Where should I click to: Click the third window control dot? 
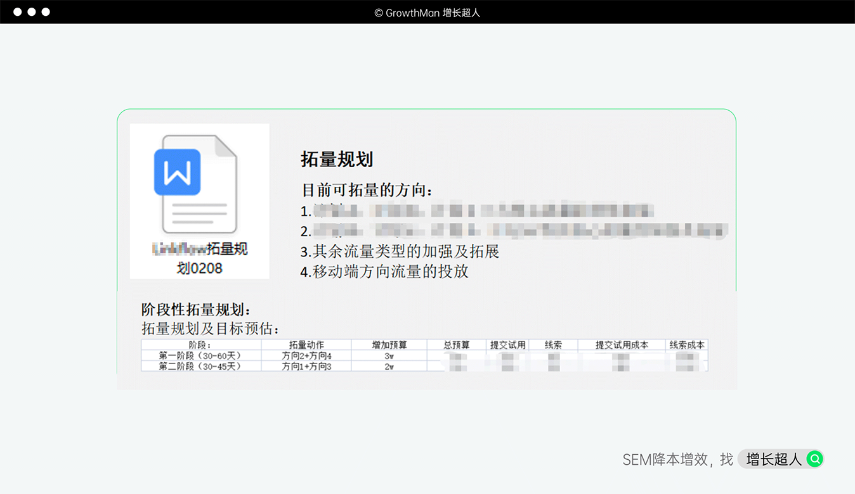coord(46,12)
